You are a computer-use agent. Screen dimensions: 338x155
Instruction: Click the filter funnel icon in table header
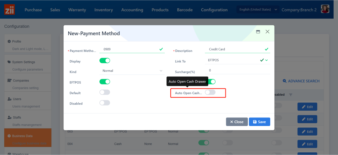290,95
